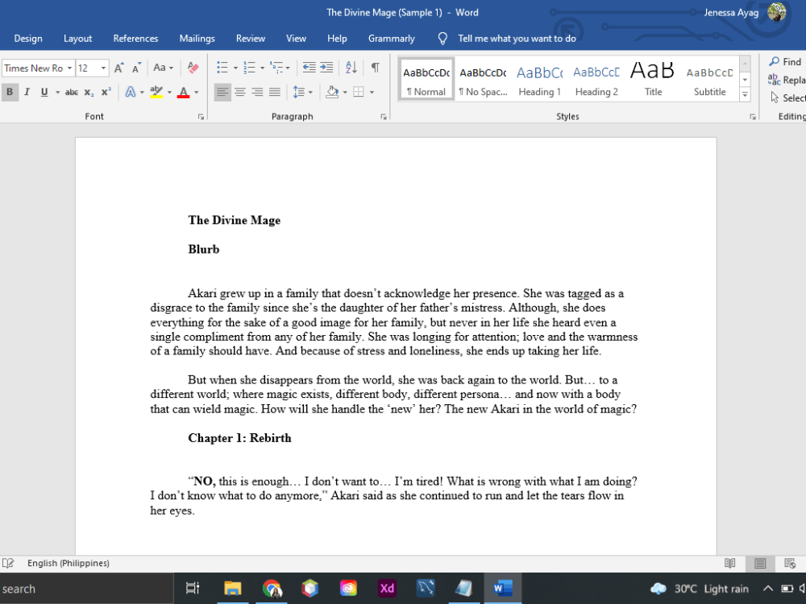Viewport: 806px width, 604px height.
Task: Open the Review tab
Action: pyautogui.click(x=251, y=39)
